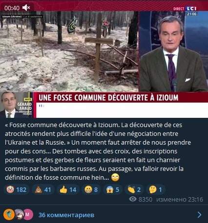Click the eye views counter 8350
Viewport: 208px width, 223px height.
pyautogui.click(x=141, y=199)
